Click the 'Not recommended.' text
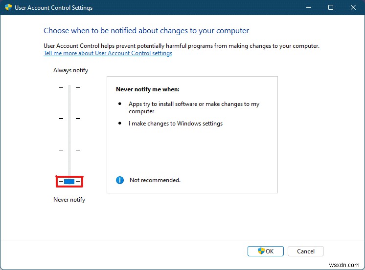Viewport: 365px width, 270px height. 155,180
